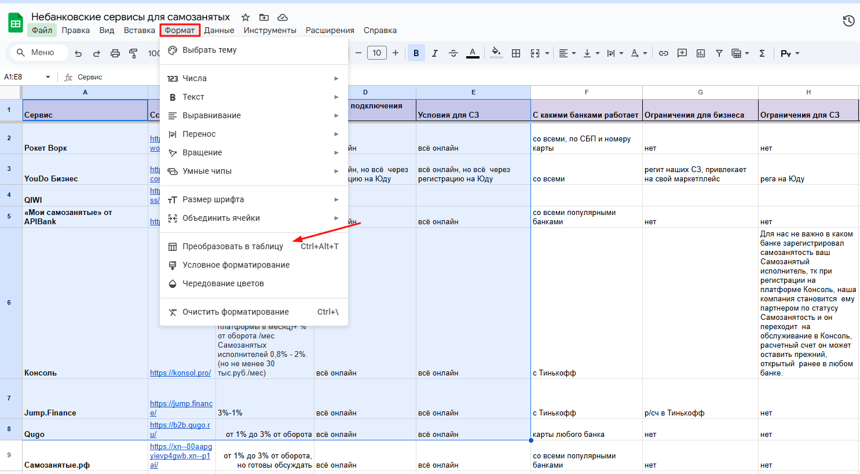Click the undo arrow in the toolbar
Image resolution: width=860 pixels, height=474 pixels.
pos(78,53)
